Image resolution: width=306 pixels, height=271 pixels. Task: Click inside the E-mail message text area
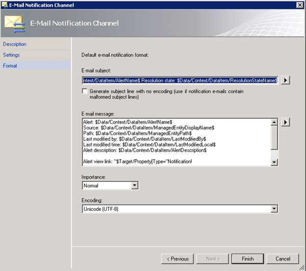176,142
